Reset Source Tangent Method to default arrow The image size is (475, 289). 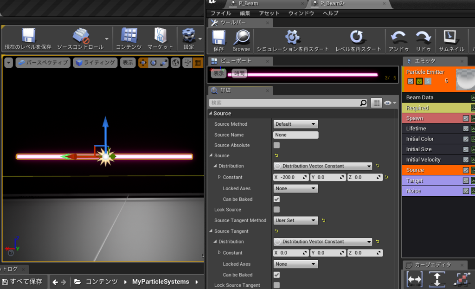pos(323,220)
